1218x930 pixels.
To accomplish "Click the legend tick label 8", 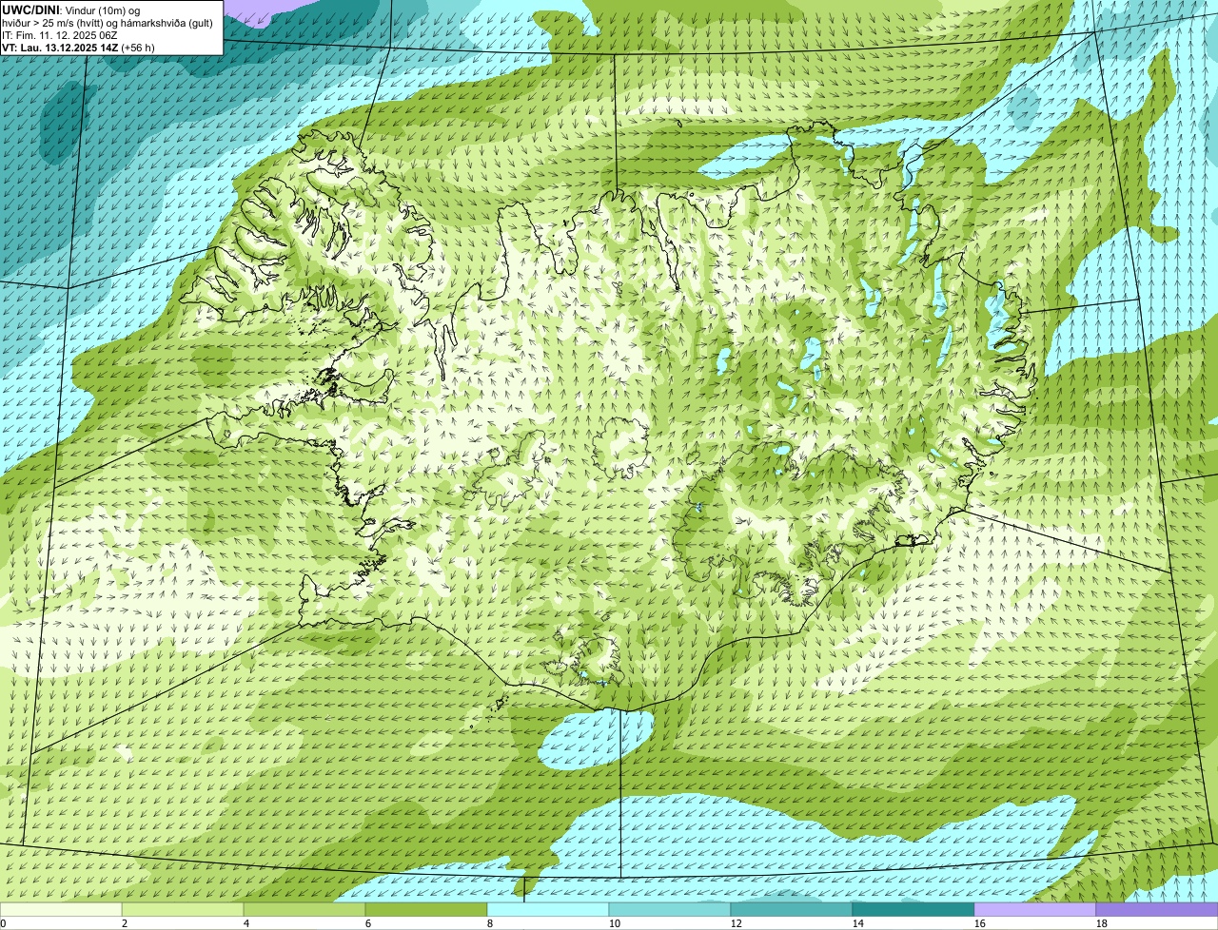I will [489, 923].
